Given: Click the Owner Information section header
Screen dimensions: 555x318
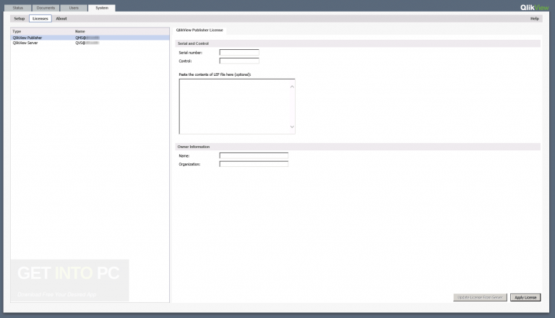Looking at the screenshot, I should (x=358, y=147).
